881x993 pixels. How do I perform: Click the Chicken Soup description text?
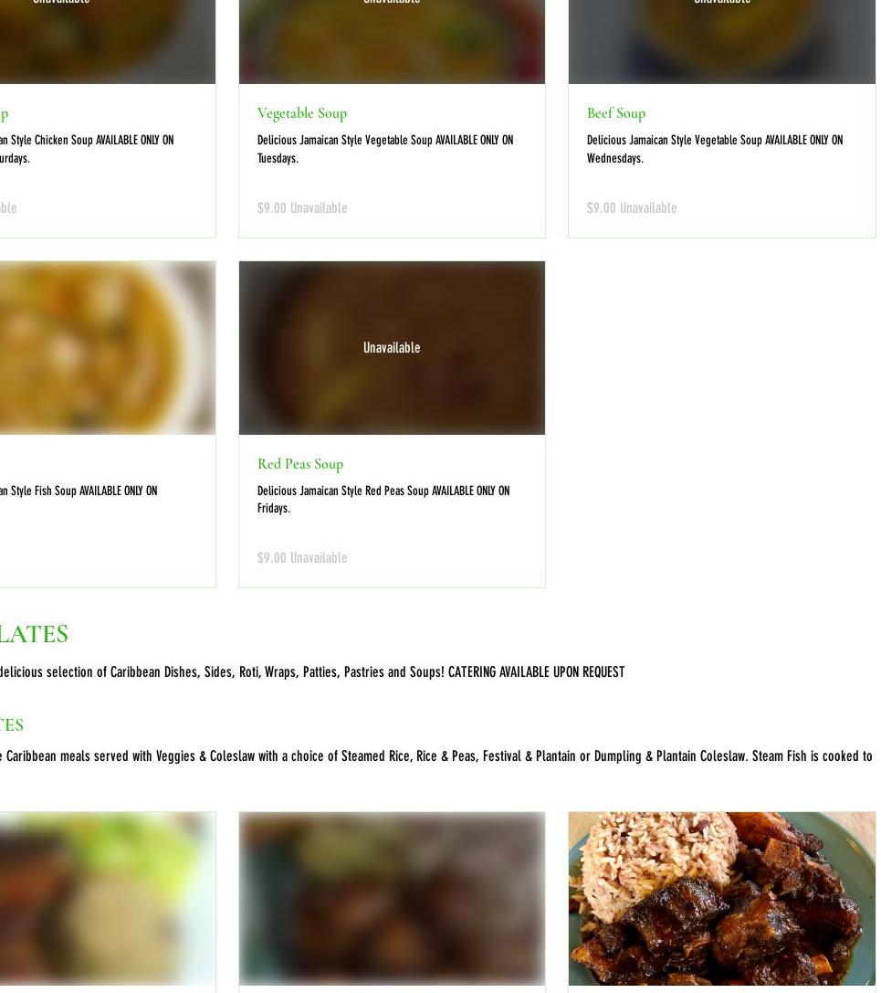tap(87, 149)
